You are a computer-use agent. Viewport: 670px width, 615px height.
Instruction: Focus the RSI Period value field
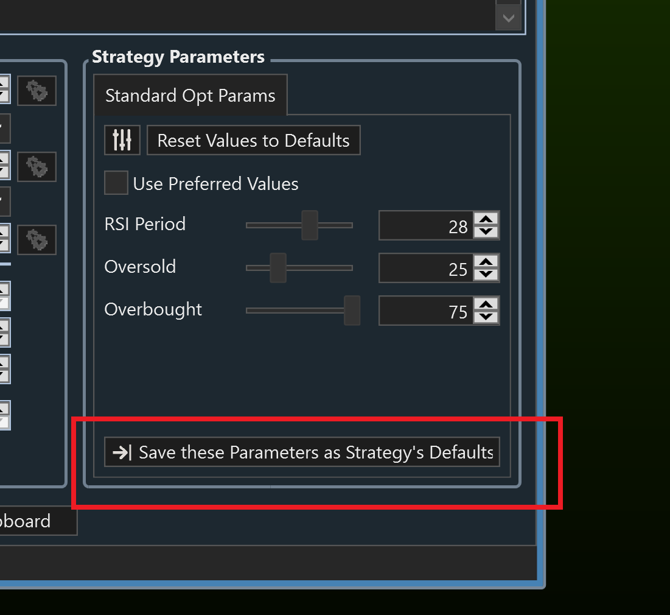[x=426, y=226]
